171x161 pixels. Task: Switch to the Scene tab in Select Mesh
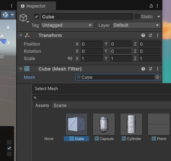pyautogui.click(x=60, y=106)
